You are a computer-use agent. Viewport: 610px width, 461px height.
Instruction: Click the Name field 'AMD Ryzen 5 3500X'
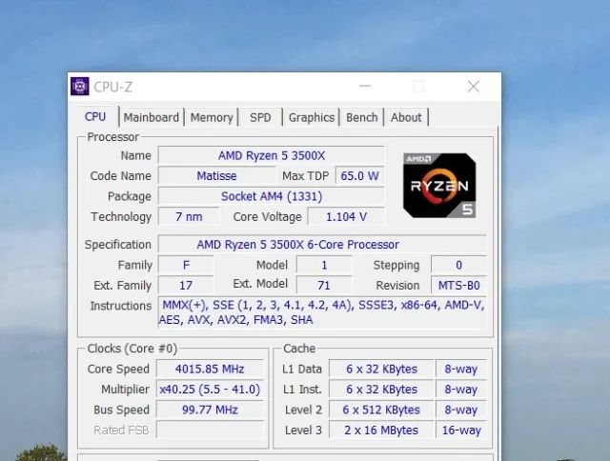(x=271, y=155)
